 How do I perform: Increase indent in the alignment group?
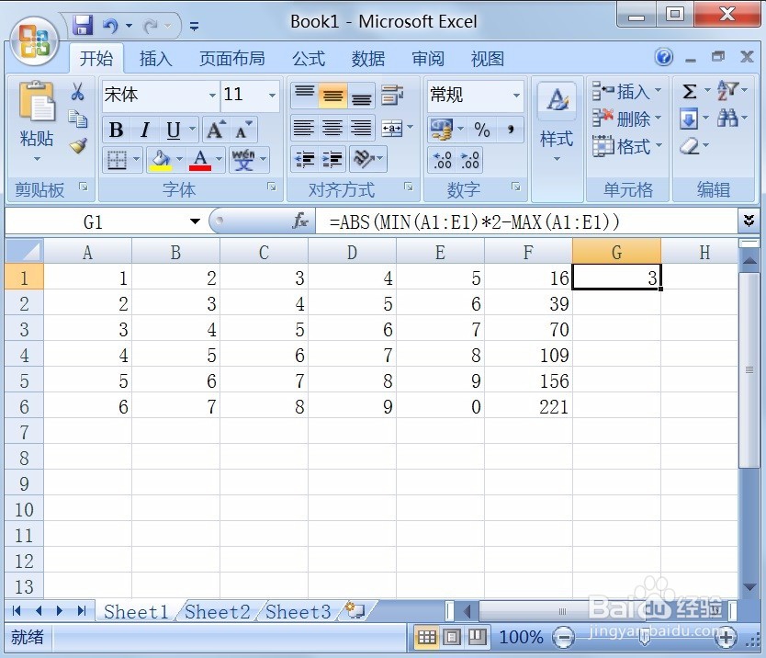click(332, 160)
